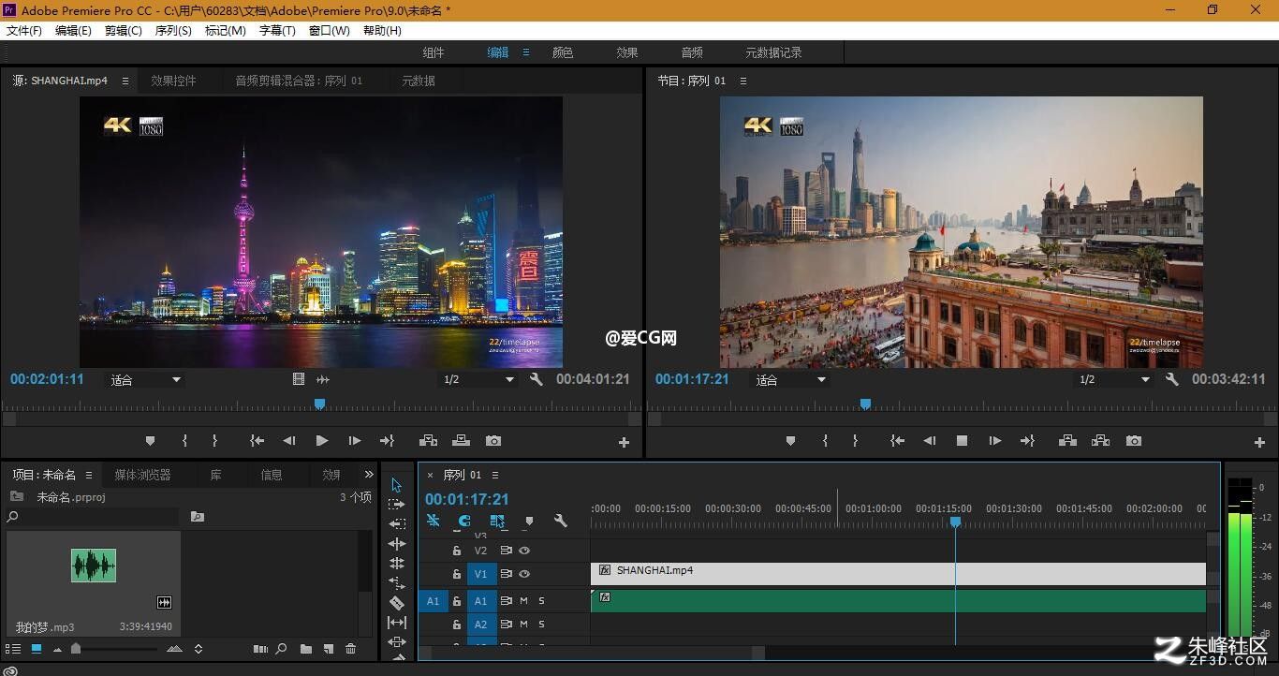
Task: Open timeline display settings wrench
Action: click(x=561, y=522)
